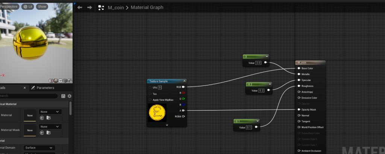Screen dimensions: 385x154
Task: Click the Lit view mode button
Action: click(27, 6)
